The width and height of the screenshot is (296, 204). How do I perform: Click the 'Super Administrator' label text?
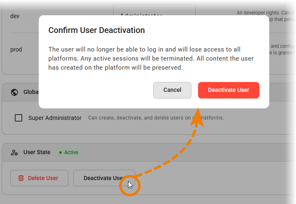coord(55,118)
